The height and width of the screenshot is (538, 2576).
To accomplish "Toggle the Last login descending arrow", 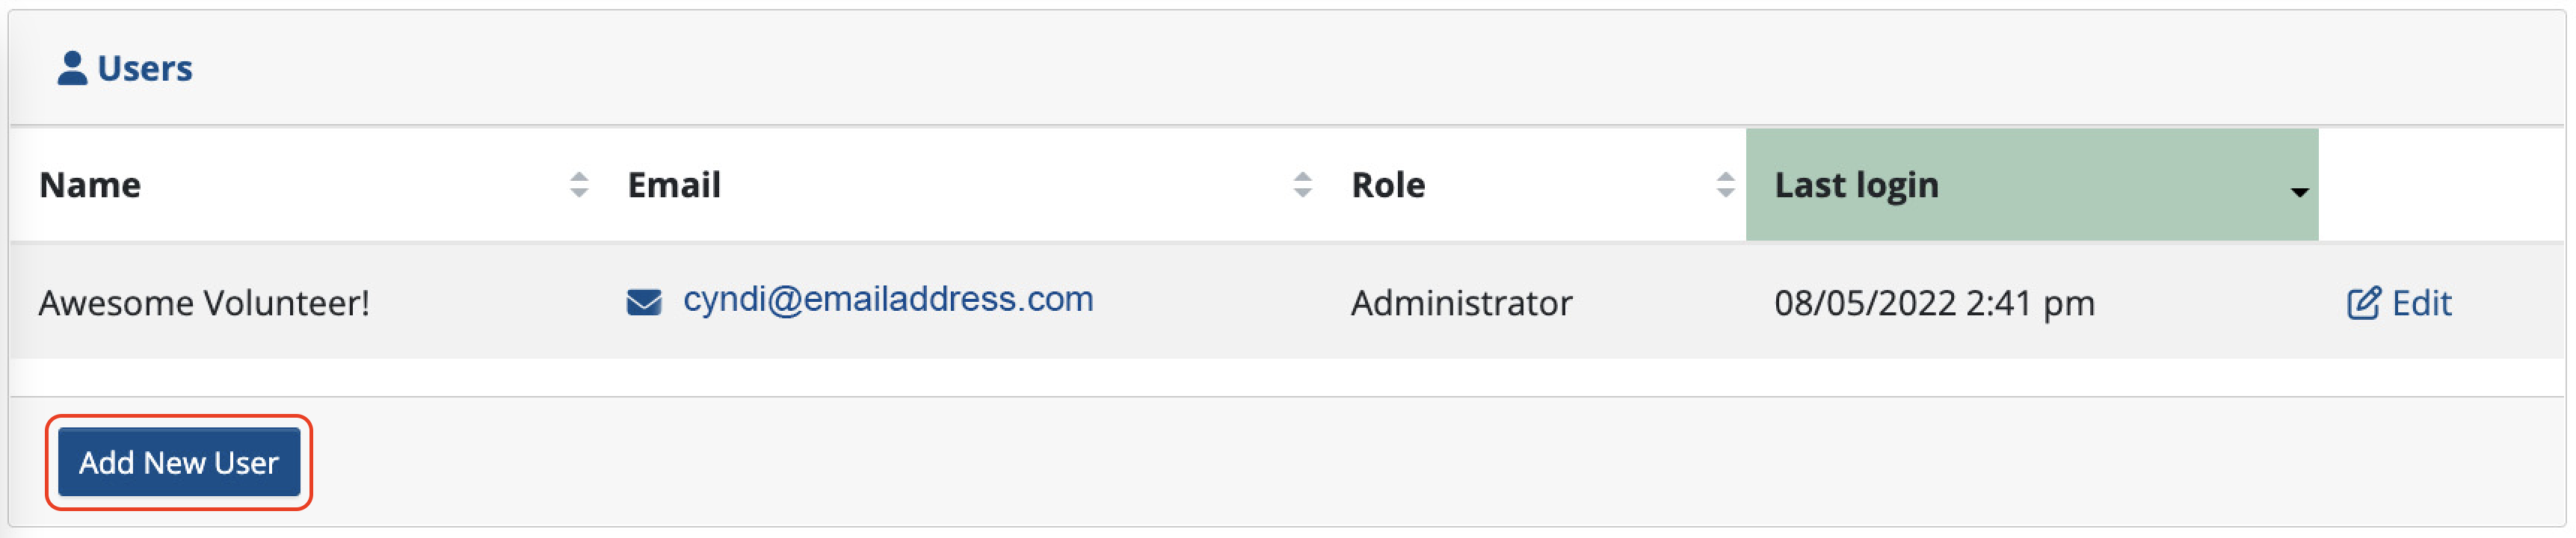I will 2299,192.
